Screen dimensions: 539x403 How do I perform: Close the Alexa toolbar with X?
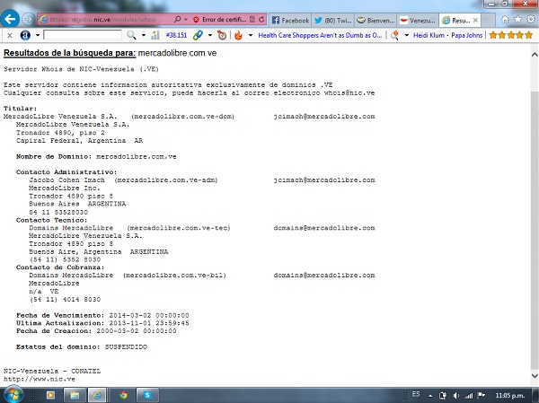point(10,35)
